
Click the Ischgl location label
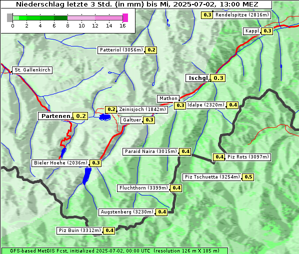click(x=197, y=78)
